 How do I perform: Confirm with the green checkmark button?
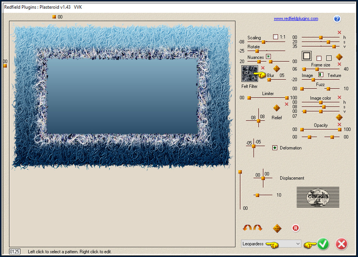tap(323, 244)
